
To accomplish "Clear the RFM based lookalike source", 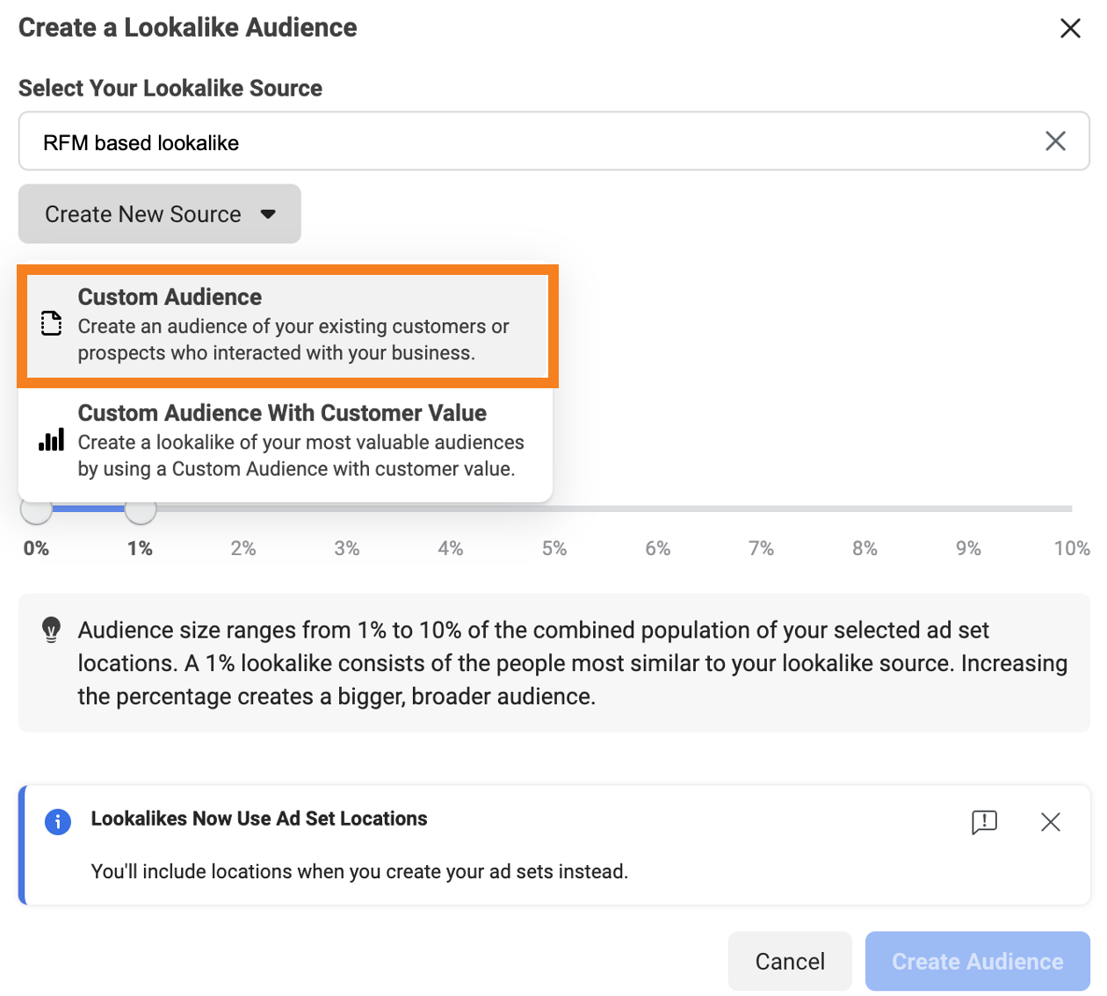I will 1055,141.
